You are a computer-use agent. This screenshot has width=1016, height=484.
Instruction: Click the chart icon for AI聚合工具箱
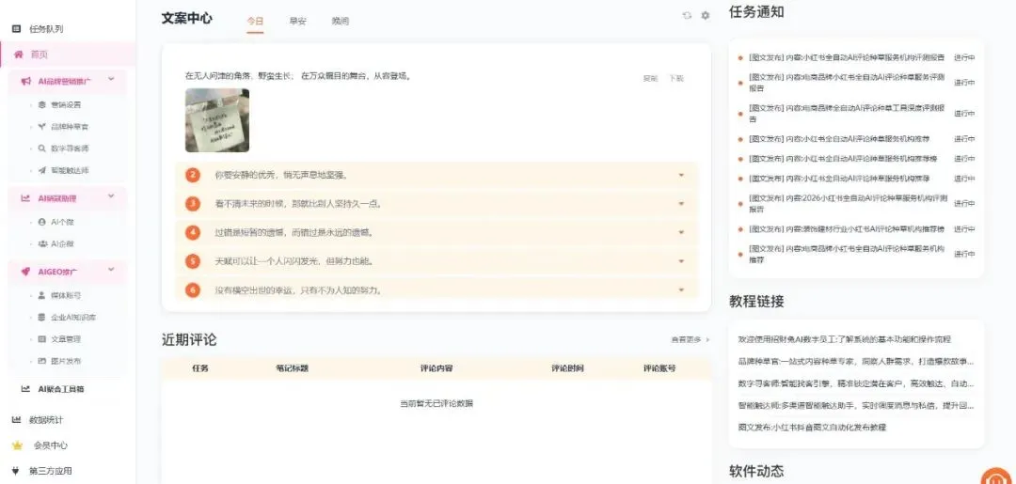(x=26, y=389)
